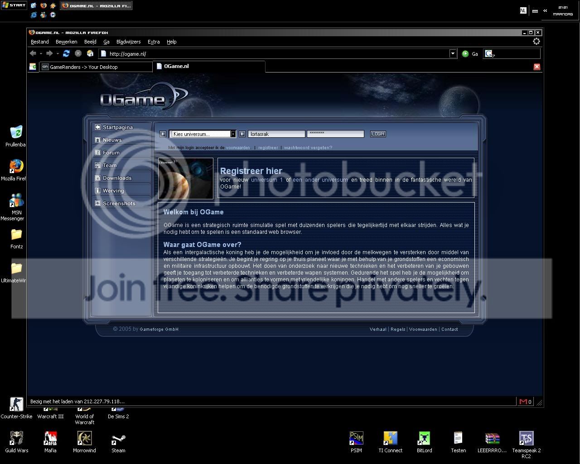
Task: Open the address bar history dropdown arrow
Action: [453, 53]
